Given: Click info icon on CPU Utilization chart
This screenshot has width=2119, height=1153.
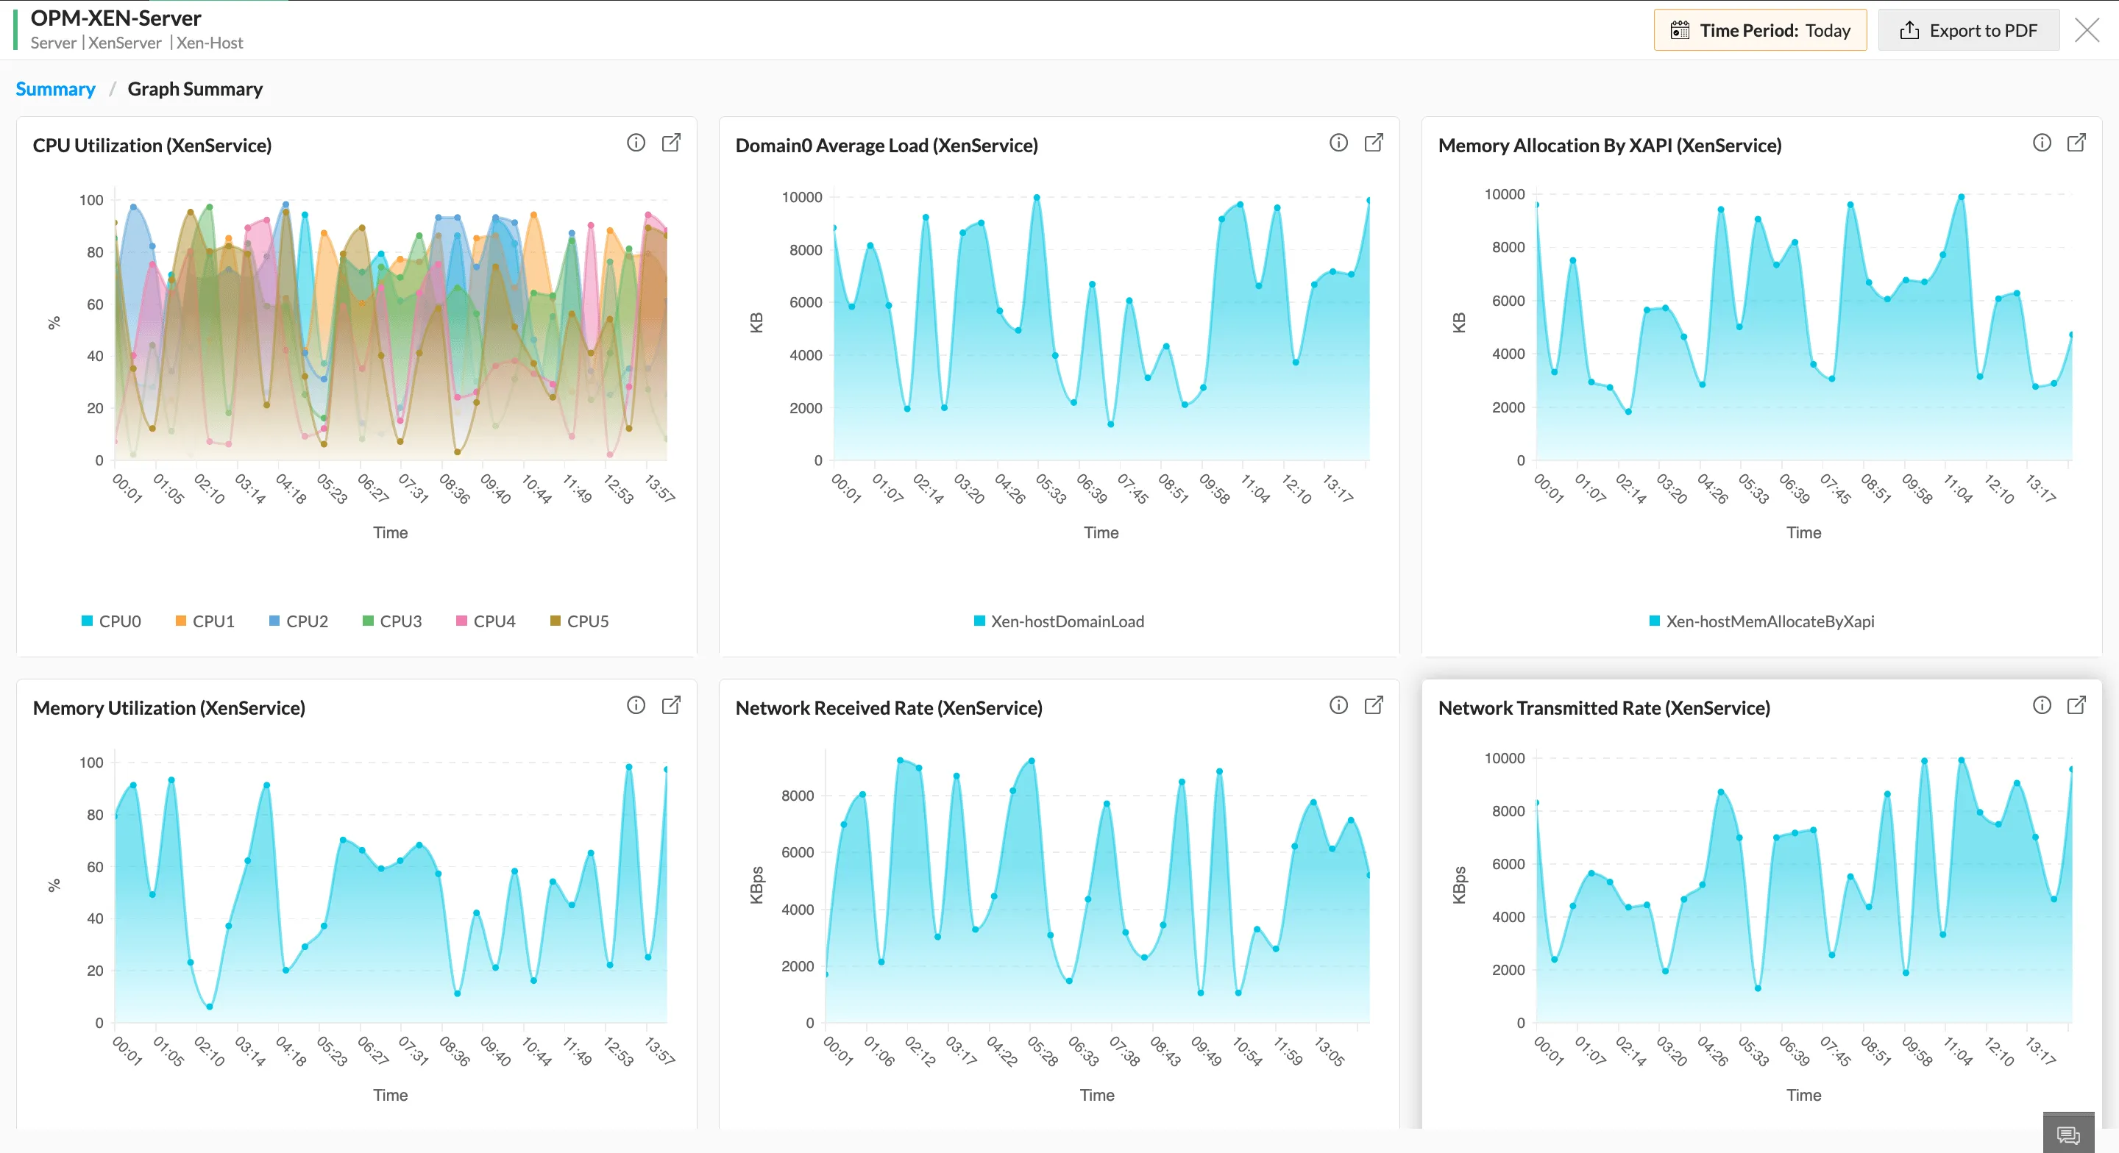Looking at the screenshot, I should click(x=636, y=142).
